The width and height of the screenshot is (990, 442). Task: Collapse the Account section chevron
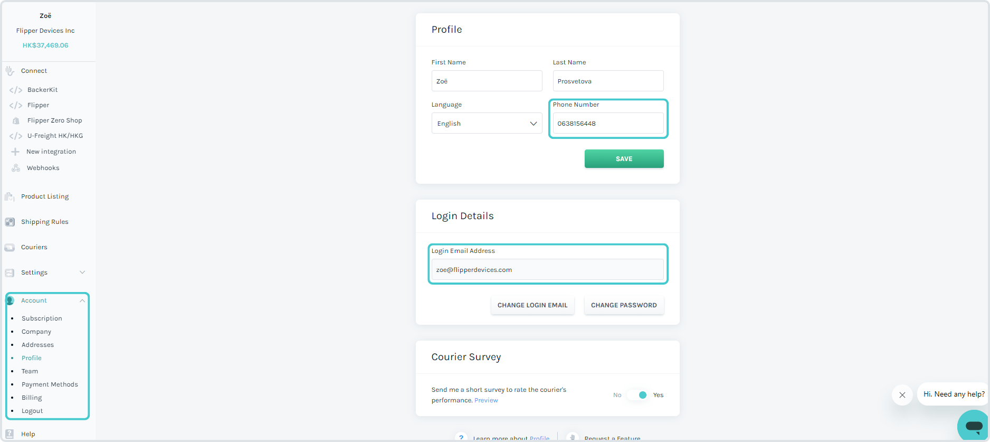[x=82, y=300]
